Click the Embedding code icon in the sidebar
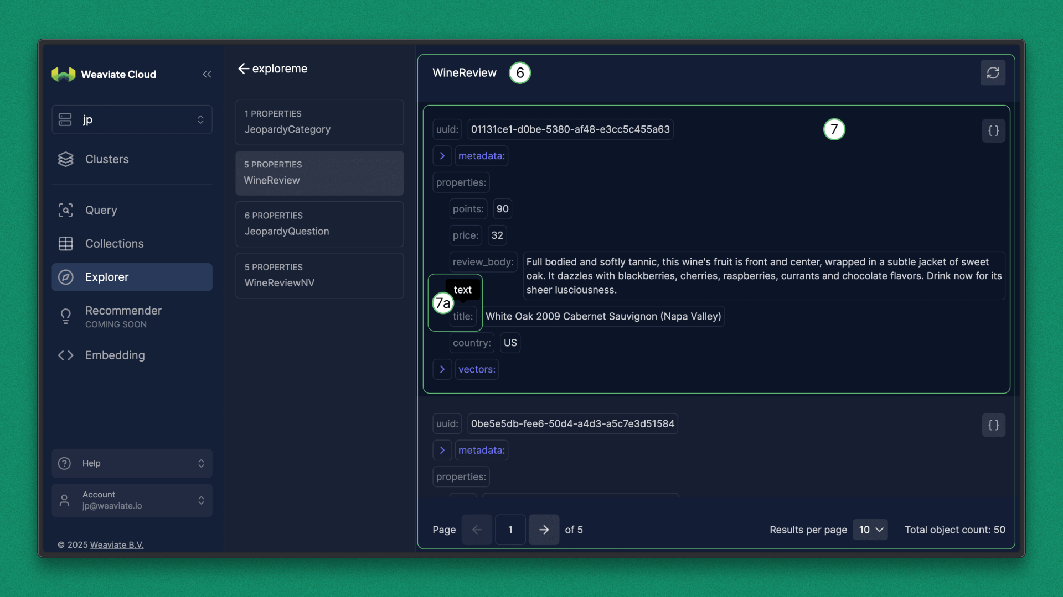1063x597 pixels. coord(66,355)
